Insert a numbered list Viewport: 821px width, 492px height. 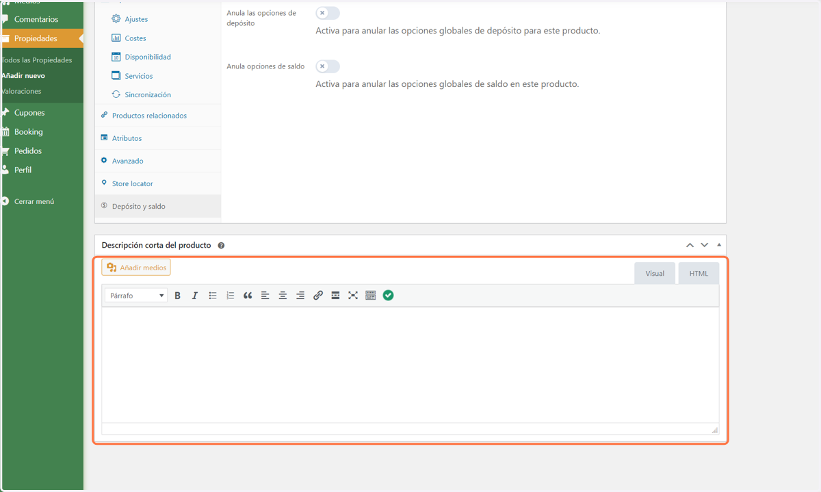tap(231, 296)
